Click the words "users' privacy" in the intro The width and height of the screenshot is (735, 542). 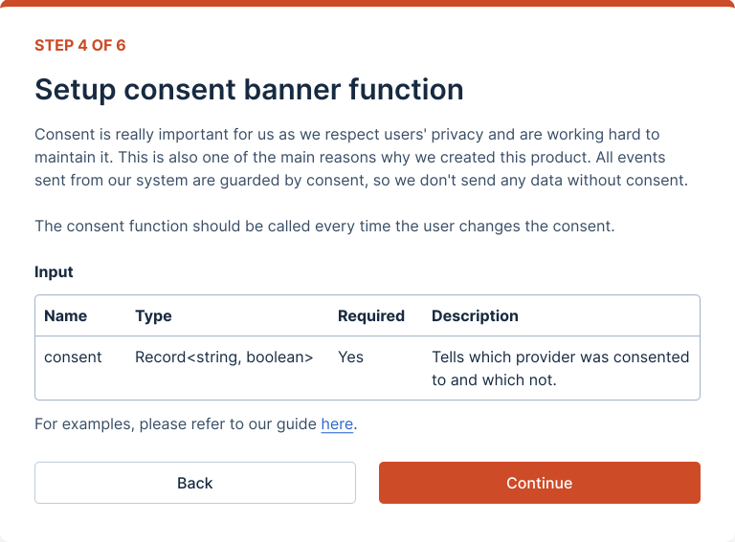[x=434, y=134]
